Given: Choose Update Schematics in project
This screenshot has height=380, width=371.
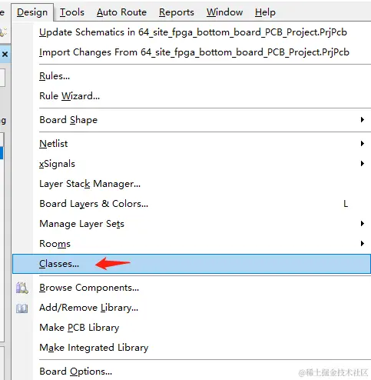Looking at the screenshot, I should 193,32.
